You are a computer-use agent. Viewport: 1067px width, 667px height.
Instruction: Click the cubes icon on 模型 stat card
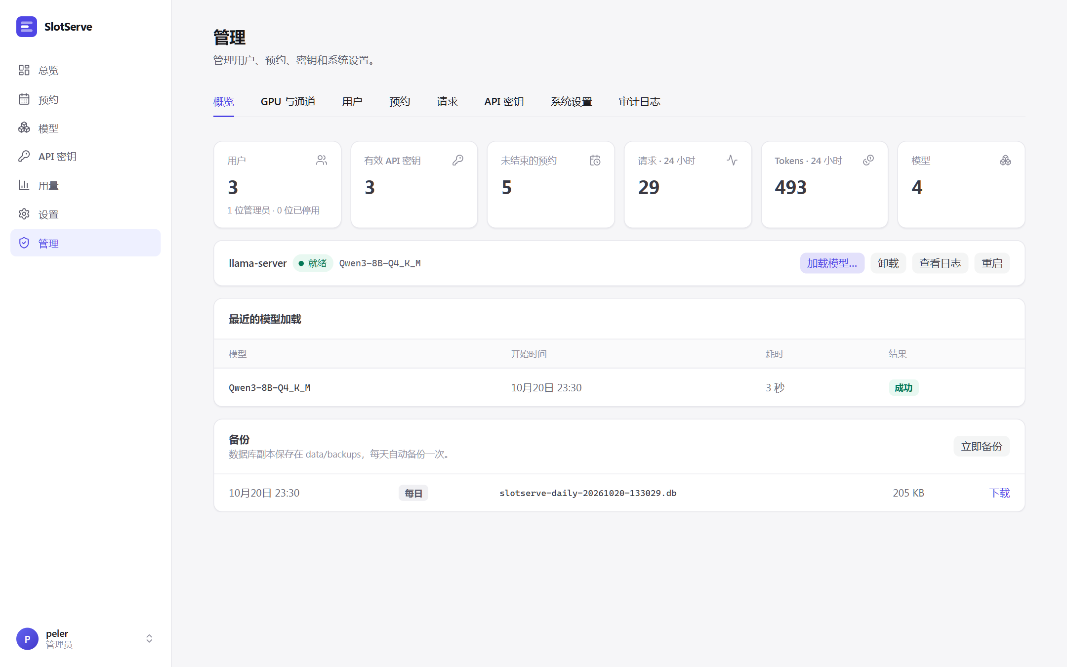click(x=1005, y=161)
